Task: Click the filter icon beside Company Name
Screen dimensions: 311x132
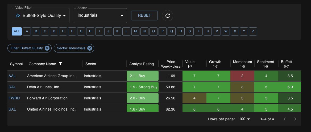Action: point(60,64)
